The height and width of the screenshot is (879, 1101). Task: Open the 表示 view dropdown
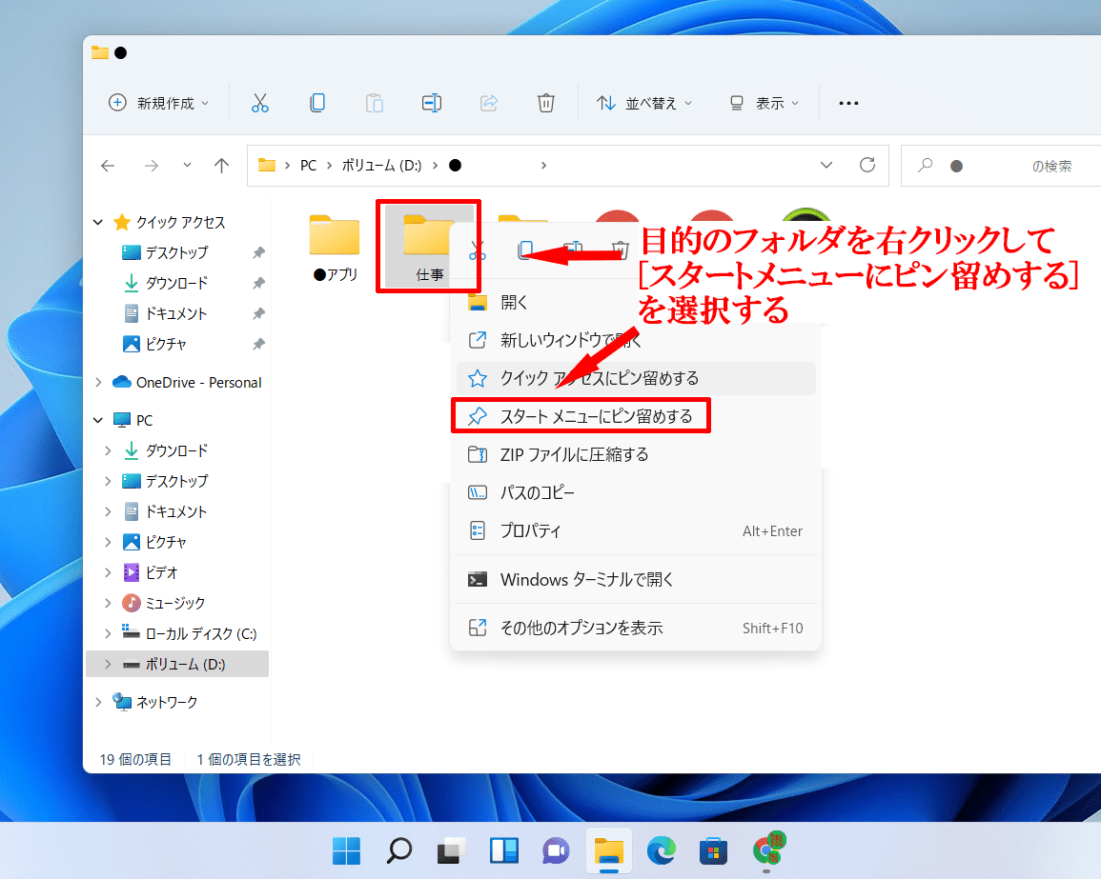(x=765, y=103)
